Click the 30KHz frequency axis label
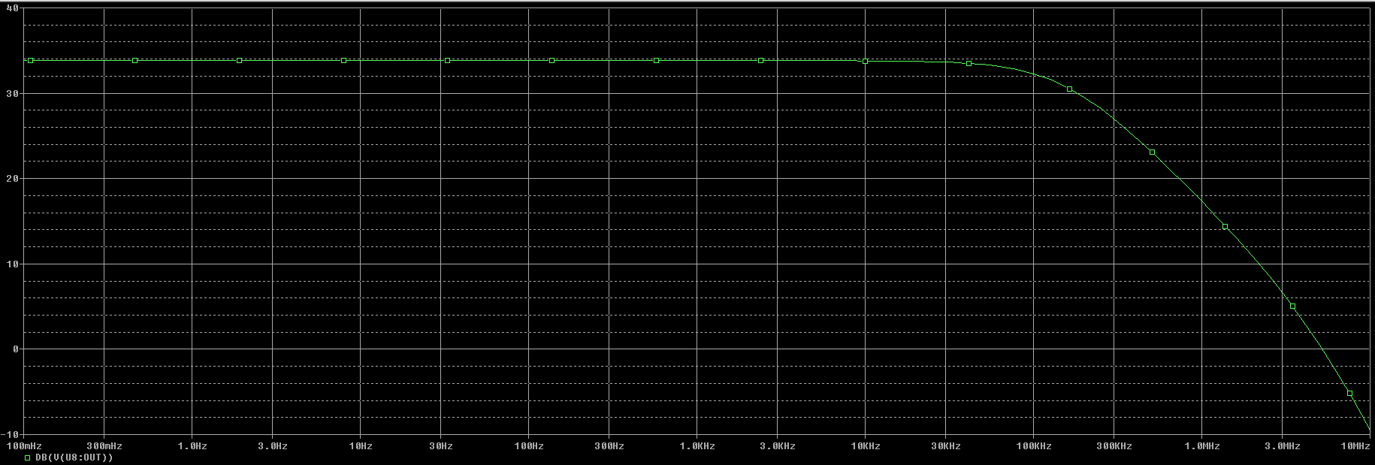 [x=946, y=446]
